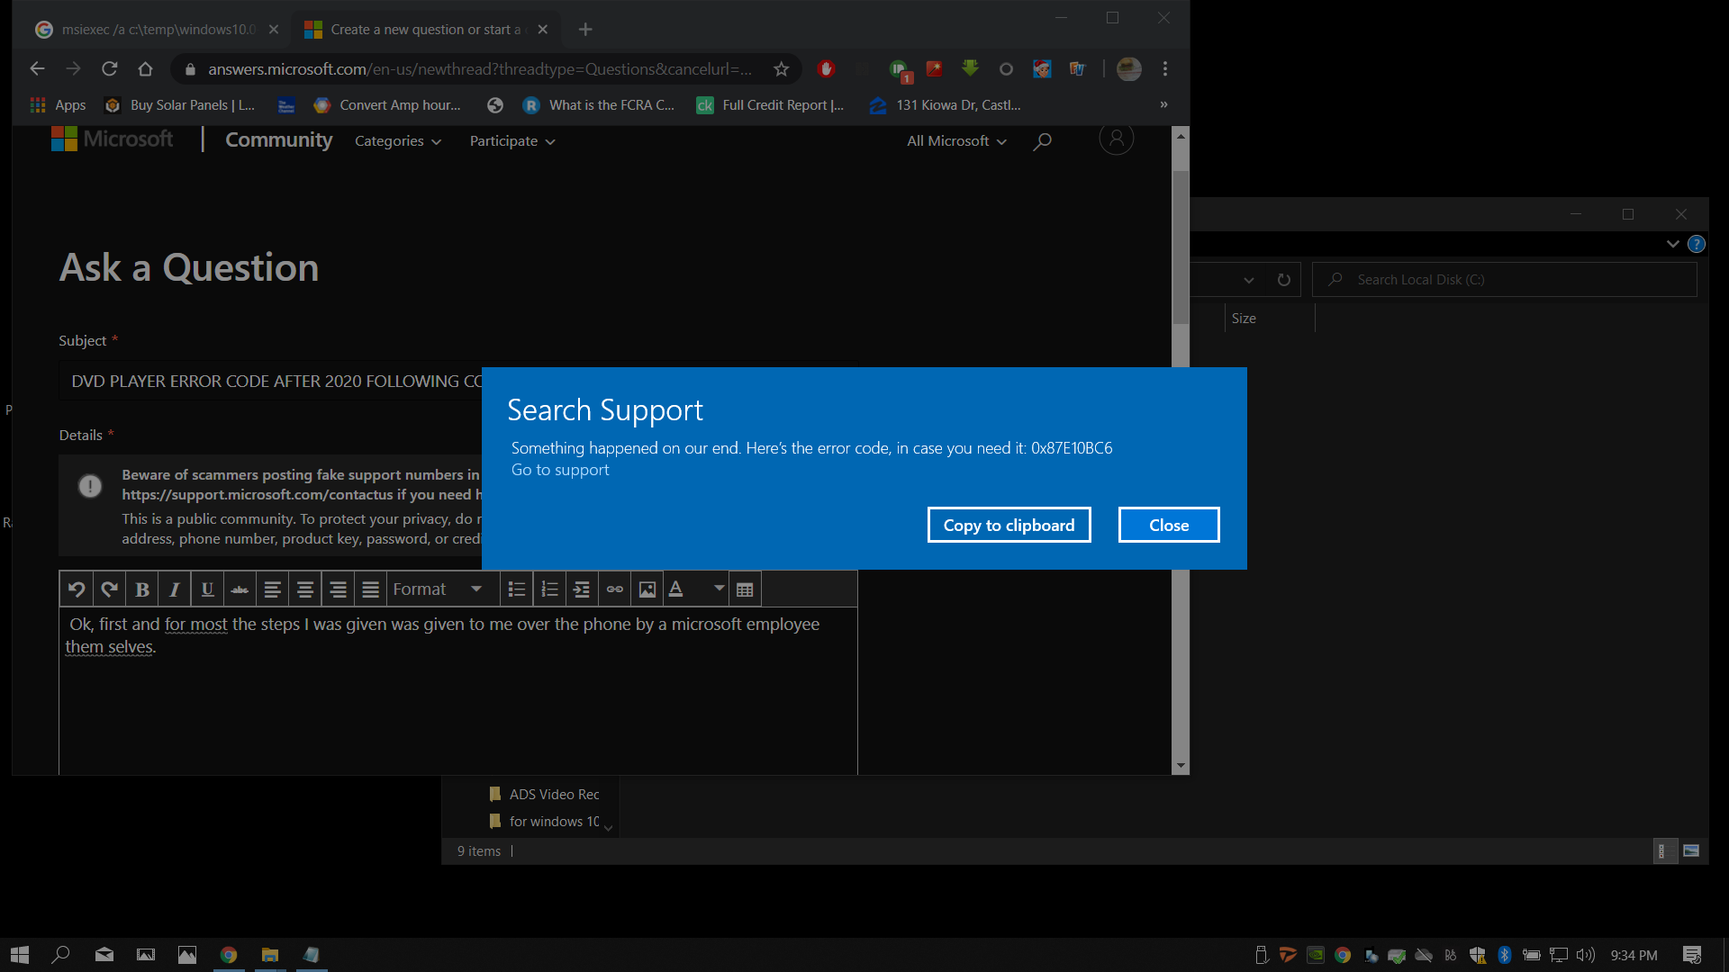Insert a bulleted list
This screenshot has height=972, width=1729.
(517, 589)
